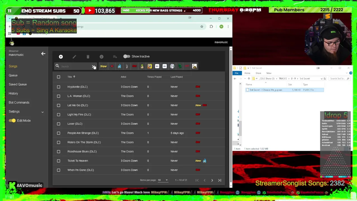Click the pencil edit song icon
Screen dimensions: 357x201
[x=74, y=57]
